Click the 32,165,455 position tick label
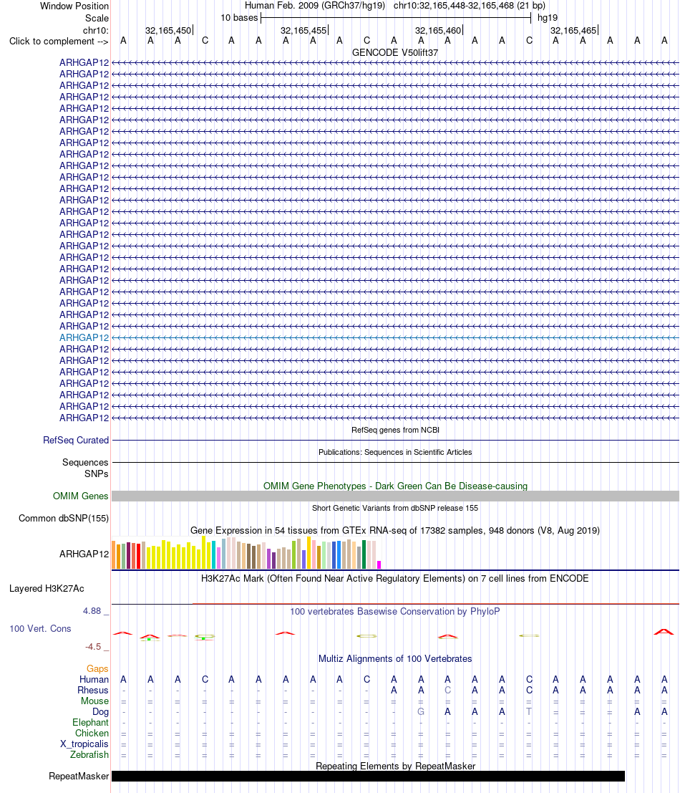The height and width of the screenshot is (793, 680). pyautogui.click(x=303, y=30)
